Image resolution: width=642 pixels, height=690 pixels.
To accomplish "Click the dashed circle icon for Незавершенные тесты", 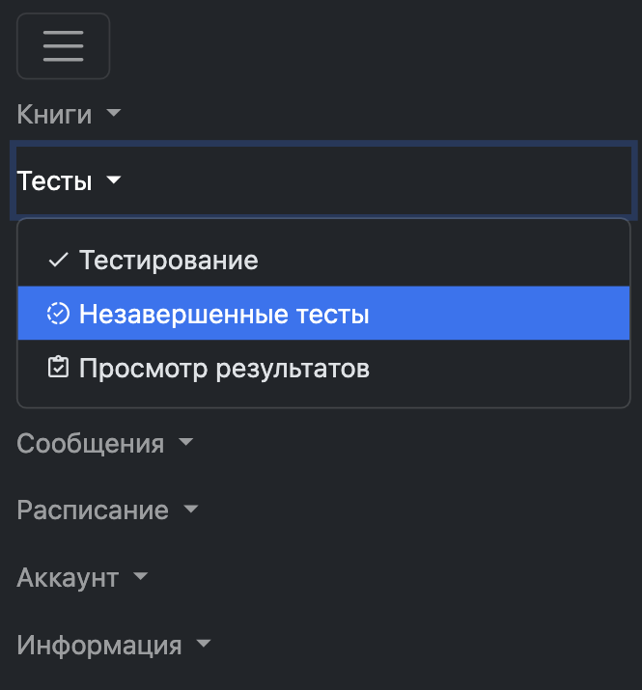I will [58, 314].
